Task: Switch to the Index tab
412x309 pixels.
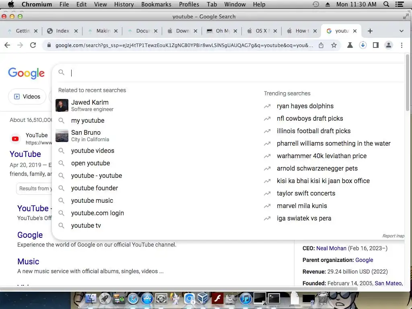Action: click(x=62, y=31)
